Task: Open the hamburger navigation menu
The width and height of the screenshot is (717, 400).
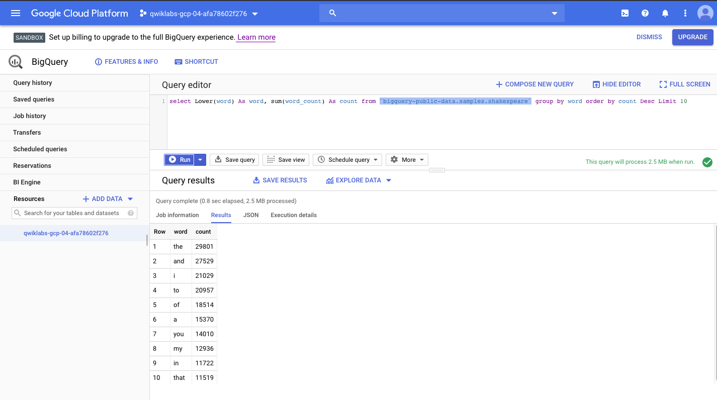Action: (x=16, y=14)
